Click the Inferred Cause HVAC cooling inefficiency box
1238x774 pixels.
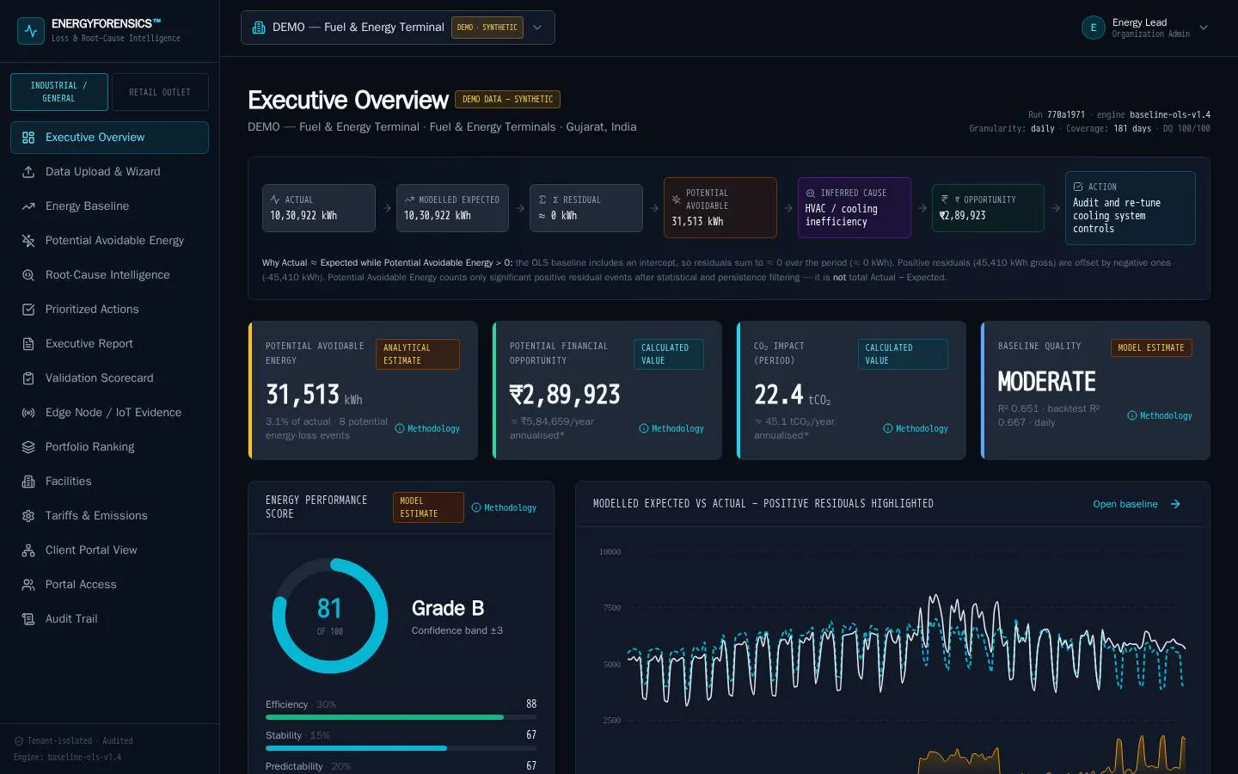pos(854,207)
